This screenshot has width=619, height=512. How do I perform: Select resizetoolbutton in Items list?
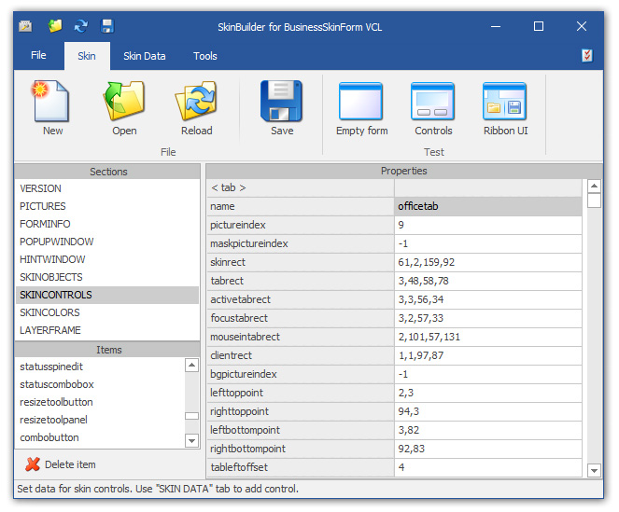click(x=100, y=402)
